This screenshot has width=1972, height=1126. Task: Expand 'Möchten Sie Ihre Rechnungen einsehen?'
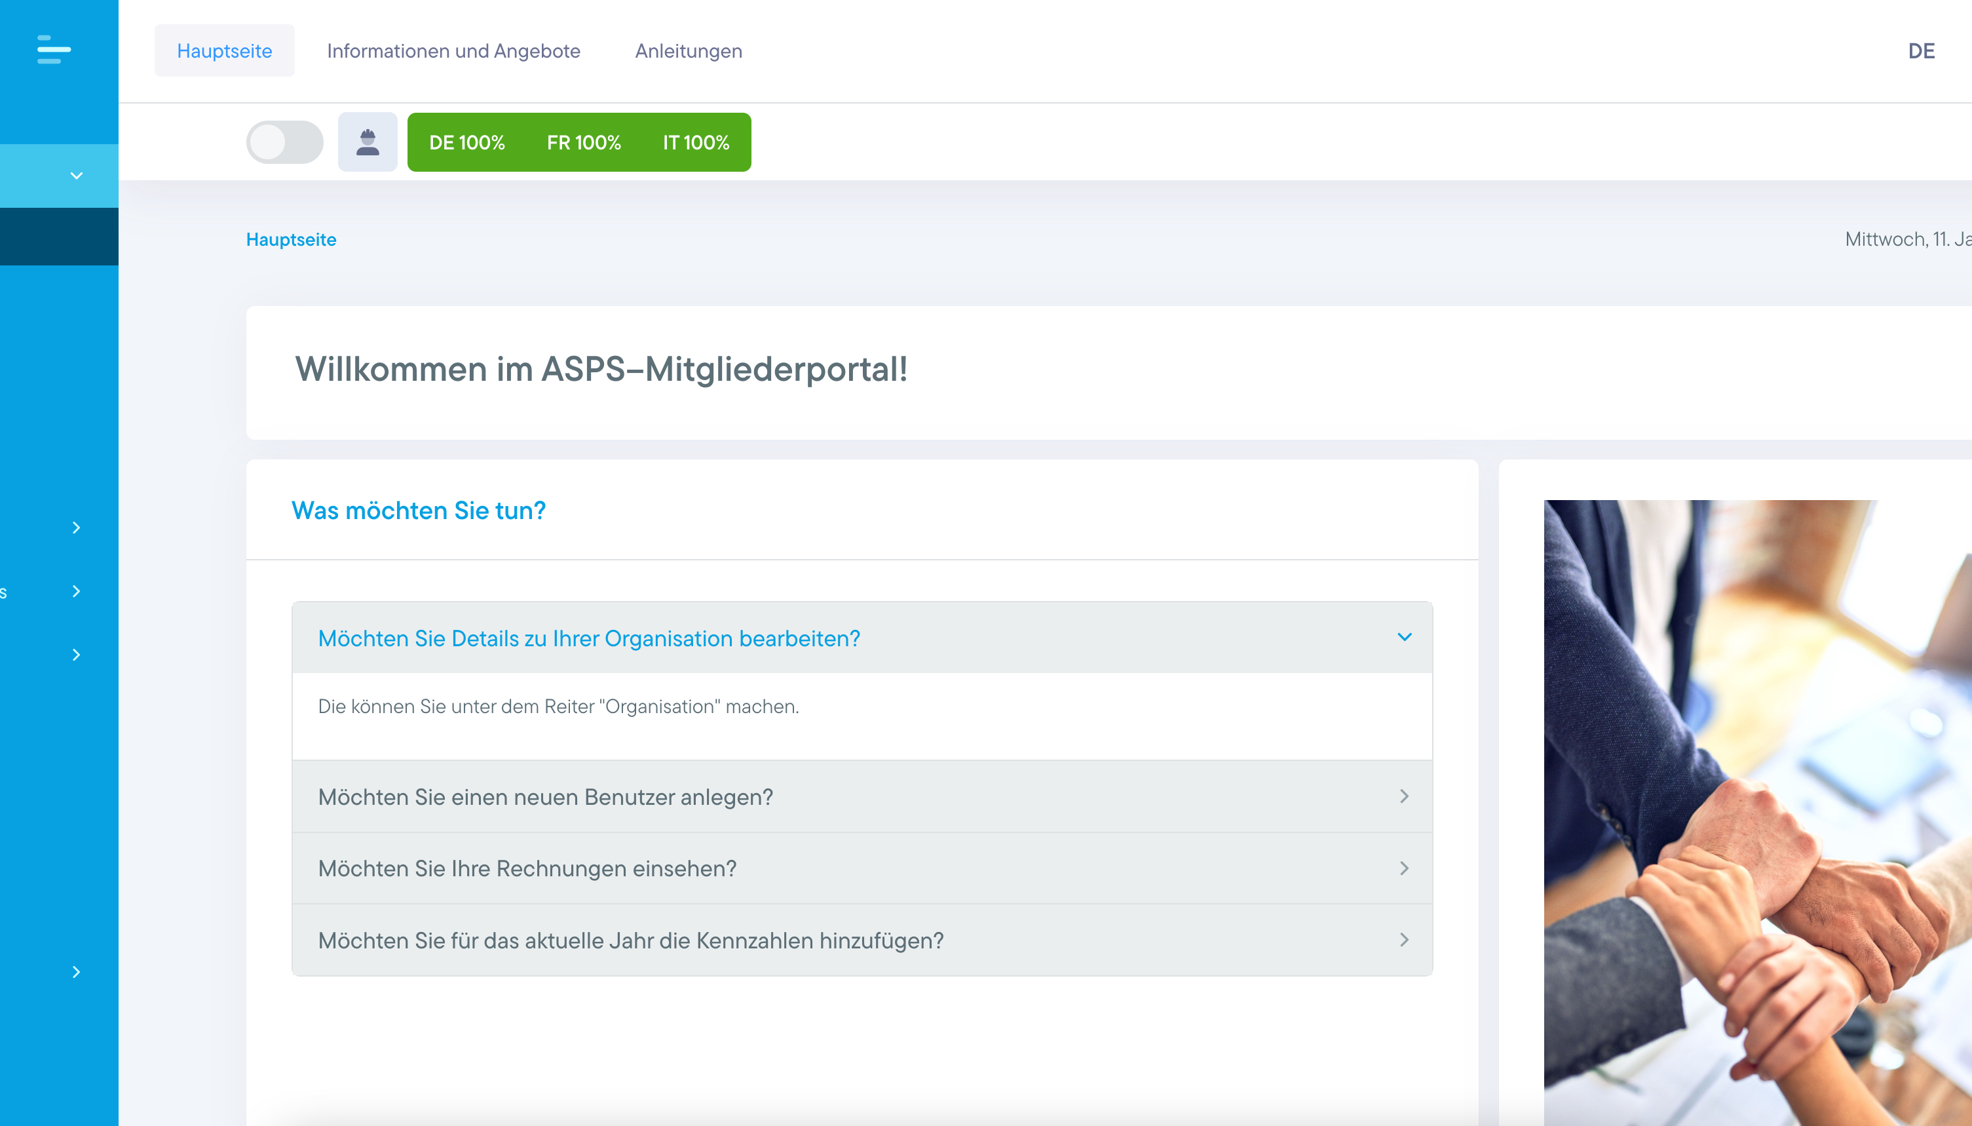coord(862,868)
